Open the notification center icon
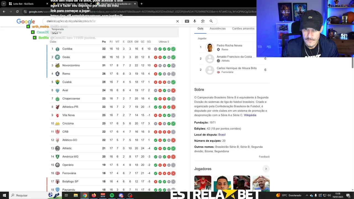Screen dimensions: 354x199 click(x=348, y=195)
